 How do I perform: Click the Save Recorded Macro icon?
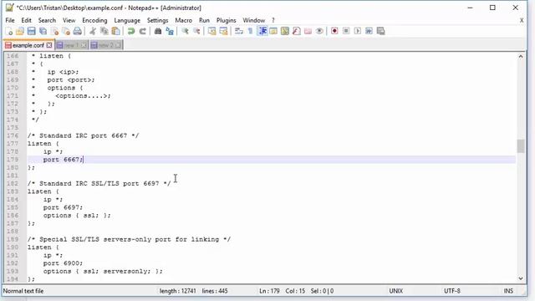coord(381,32)
